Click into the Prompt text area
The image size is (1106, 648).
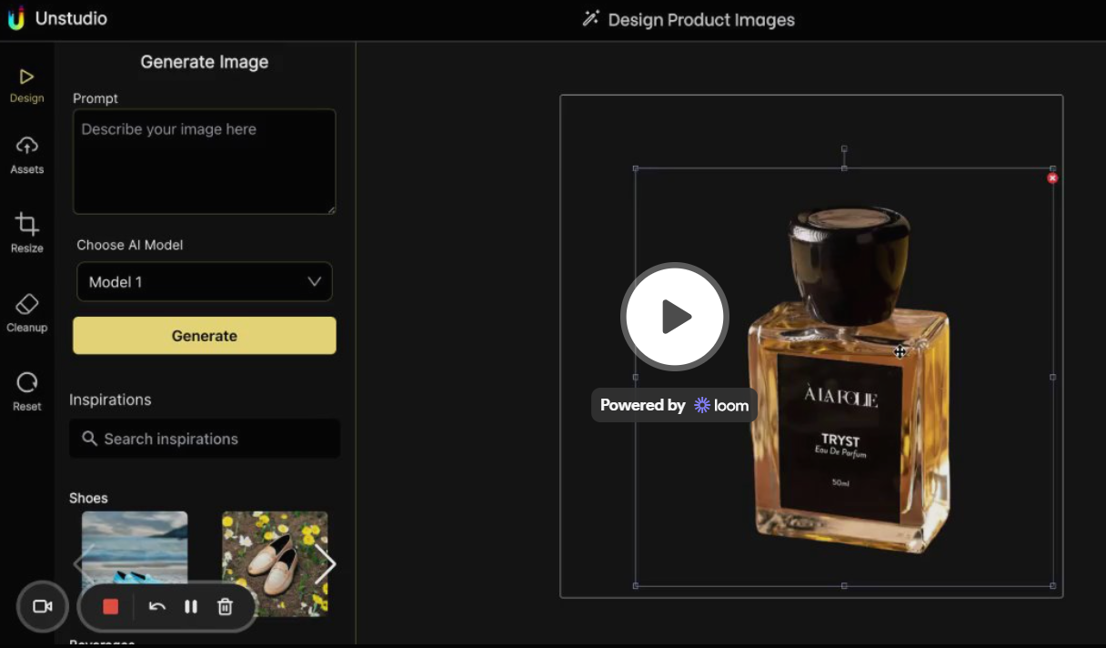(205, 162)
